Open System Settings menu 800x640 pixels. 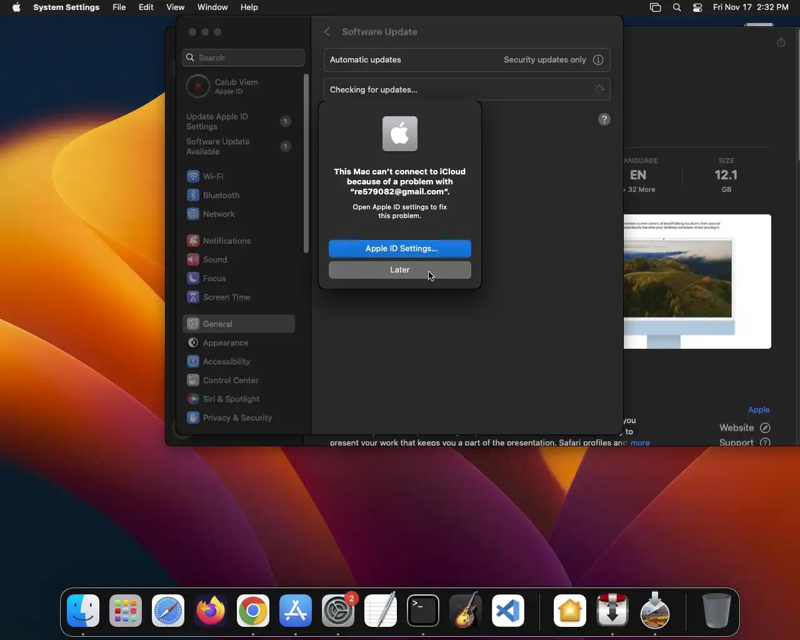(66, 7)
